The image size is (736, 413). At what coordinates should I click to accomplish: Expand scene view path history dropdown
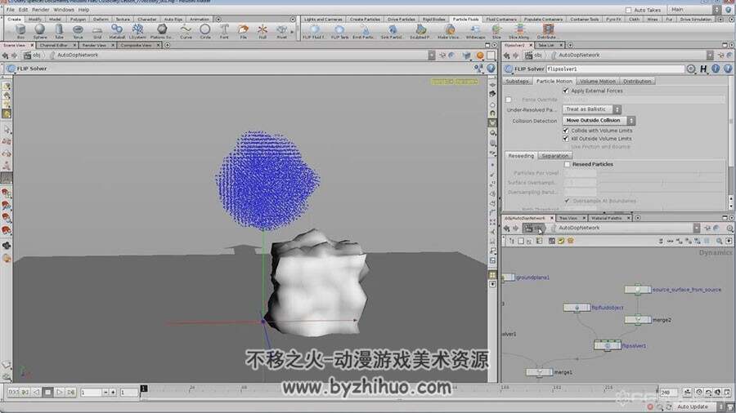[431, 56]
